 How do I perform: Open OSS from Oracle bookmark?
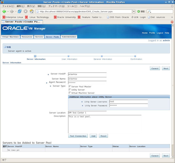(118, 17)
